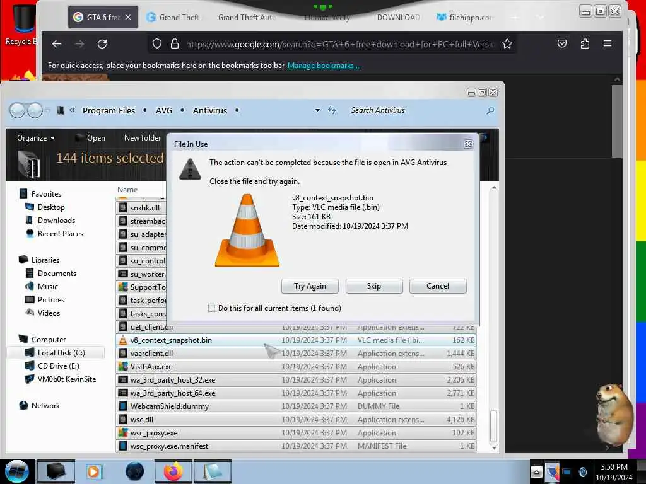Click New folder in Explorer toolbar
This screenshot has height=484, width=646.
(143, 138)
